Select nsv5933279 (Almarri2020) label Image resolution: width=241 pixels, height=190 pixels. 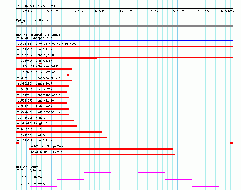[x=36, y=101]
